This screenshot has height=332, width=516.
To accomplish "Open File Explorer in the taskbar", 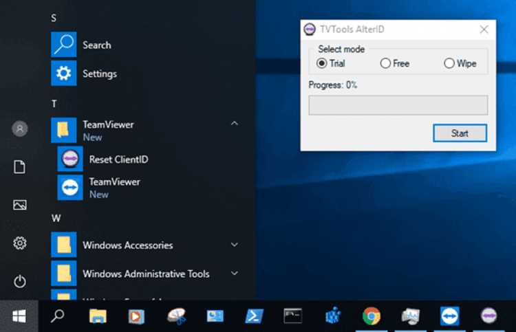I will (98, 316).
